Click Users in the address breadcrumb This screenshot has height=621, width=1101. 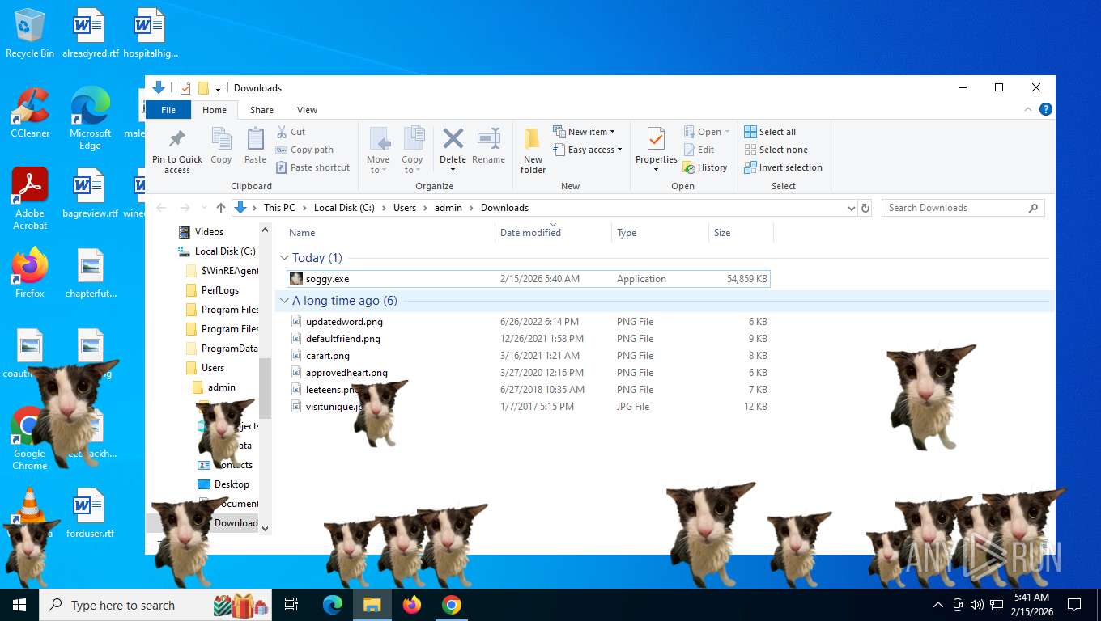[x=405, y=208]
